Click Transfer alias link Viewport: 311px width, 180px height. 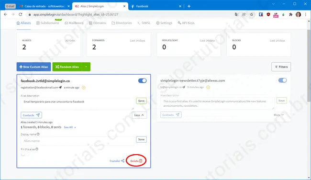[x=117, y=161]
